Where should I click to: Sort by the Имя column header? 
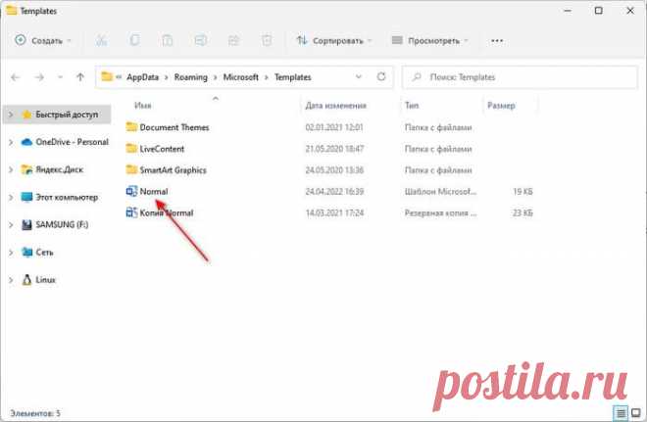point(143,106)
